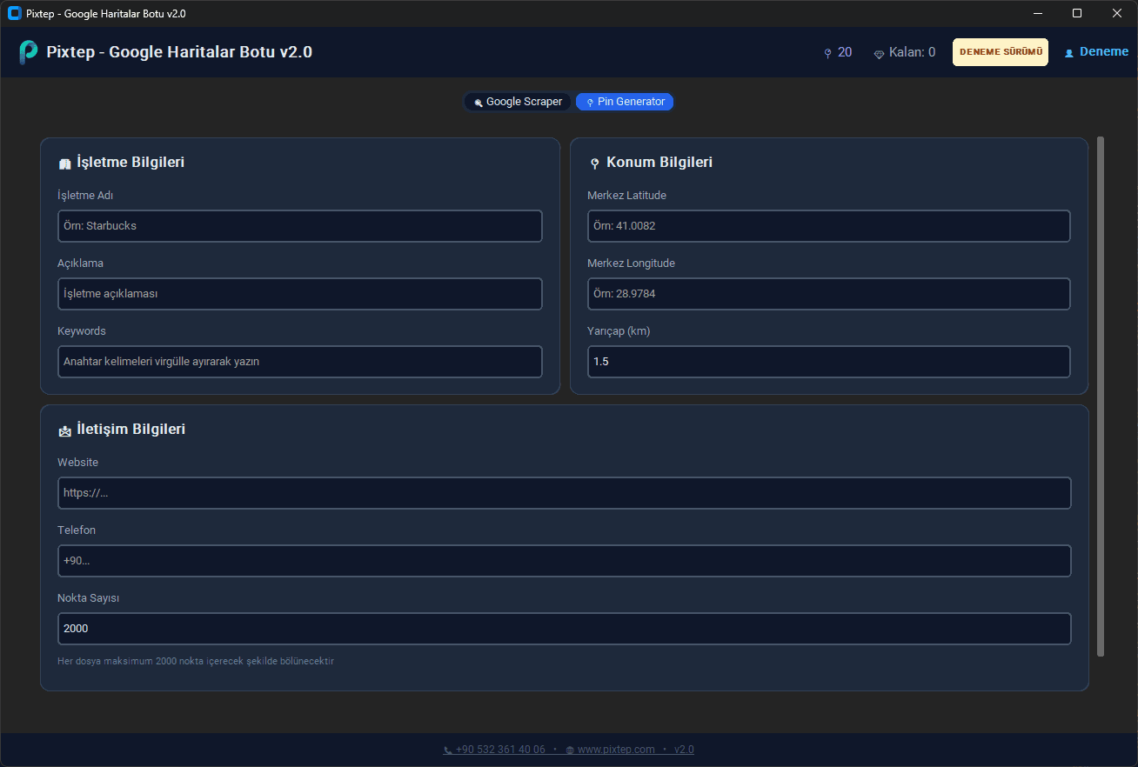
Task: Click the vertical scrollbar on the right
Action: [1101, 397]
